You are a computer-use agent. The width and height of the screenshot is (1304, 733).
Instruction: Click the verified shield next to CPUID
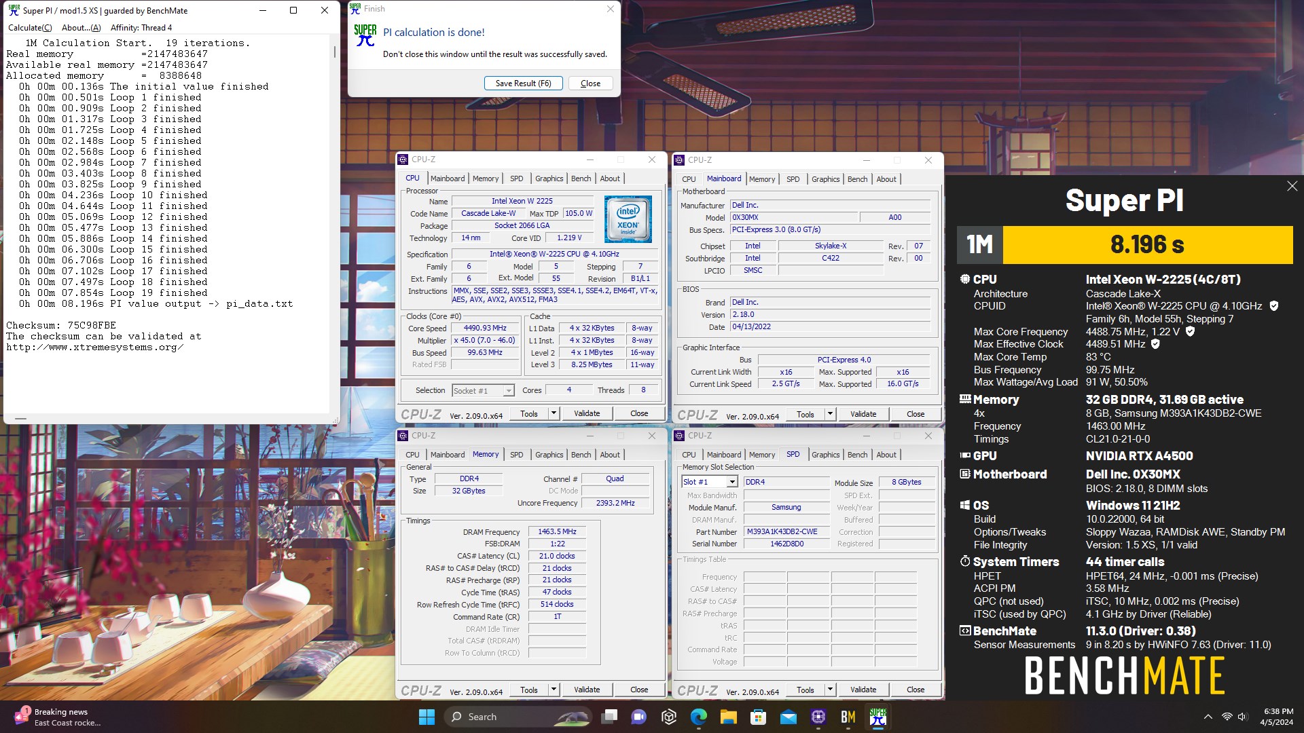(x=1274, y=306)
